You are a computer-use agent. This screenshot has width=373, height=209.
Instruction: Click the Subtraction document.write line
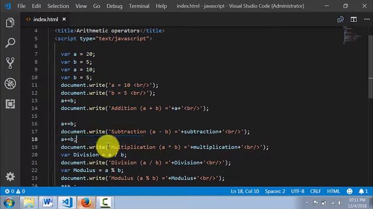pyautogui.click(x=156, y=132)
